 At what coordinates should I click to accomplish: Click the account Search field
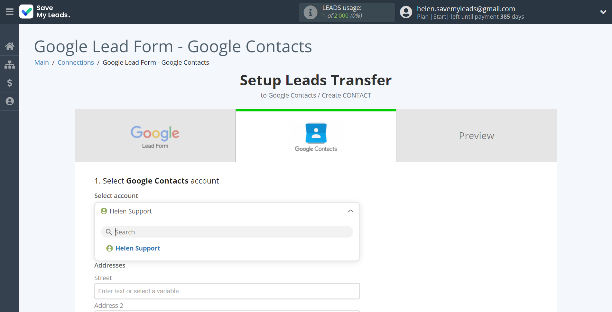point(227,232)
